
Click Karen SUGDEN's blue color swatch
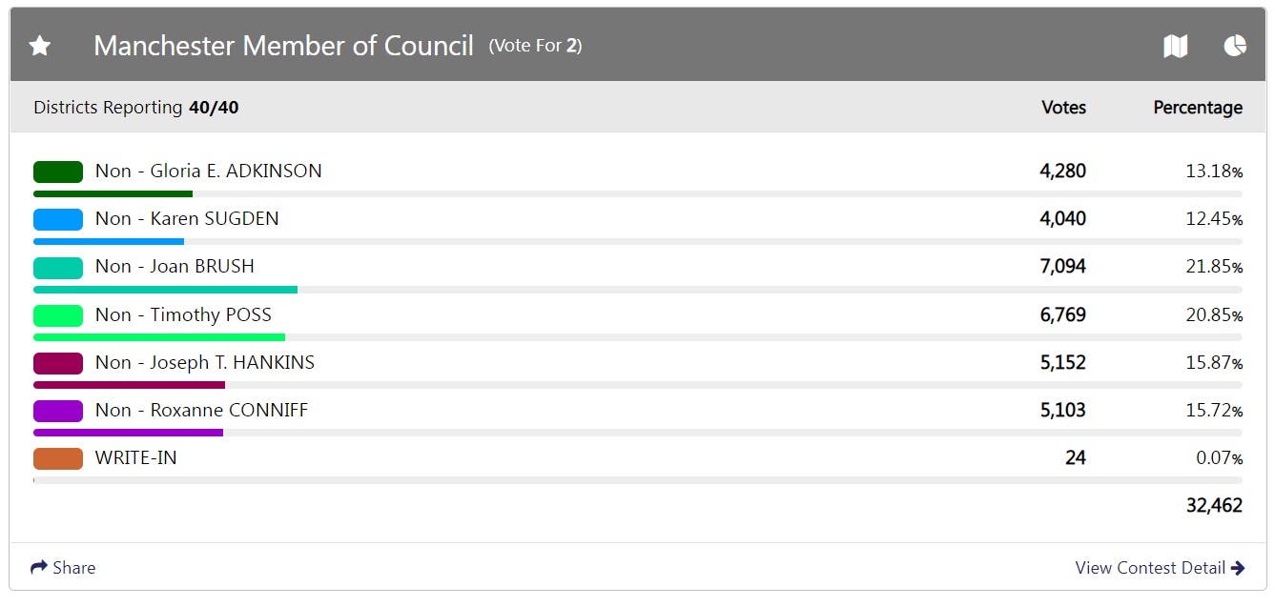pyautogui.click(x=58, y=219)
